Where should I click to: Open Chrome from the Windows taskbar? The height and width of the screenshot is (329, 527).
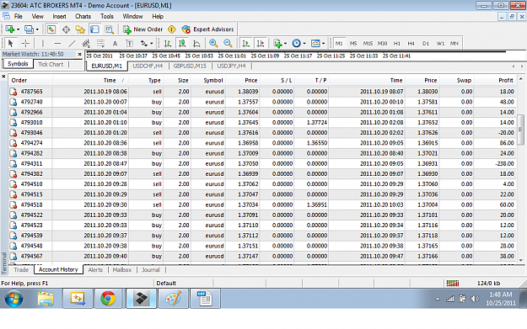point(108,299)
